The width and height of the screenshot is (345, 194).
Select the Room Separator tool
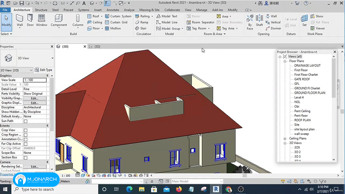click(201, 22)
